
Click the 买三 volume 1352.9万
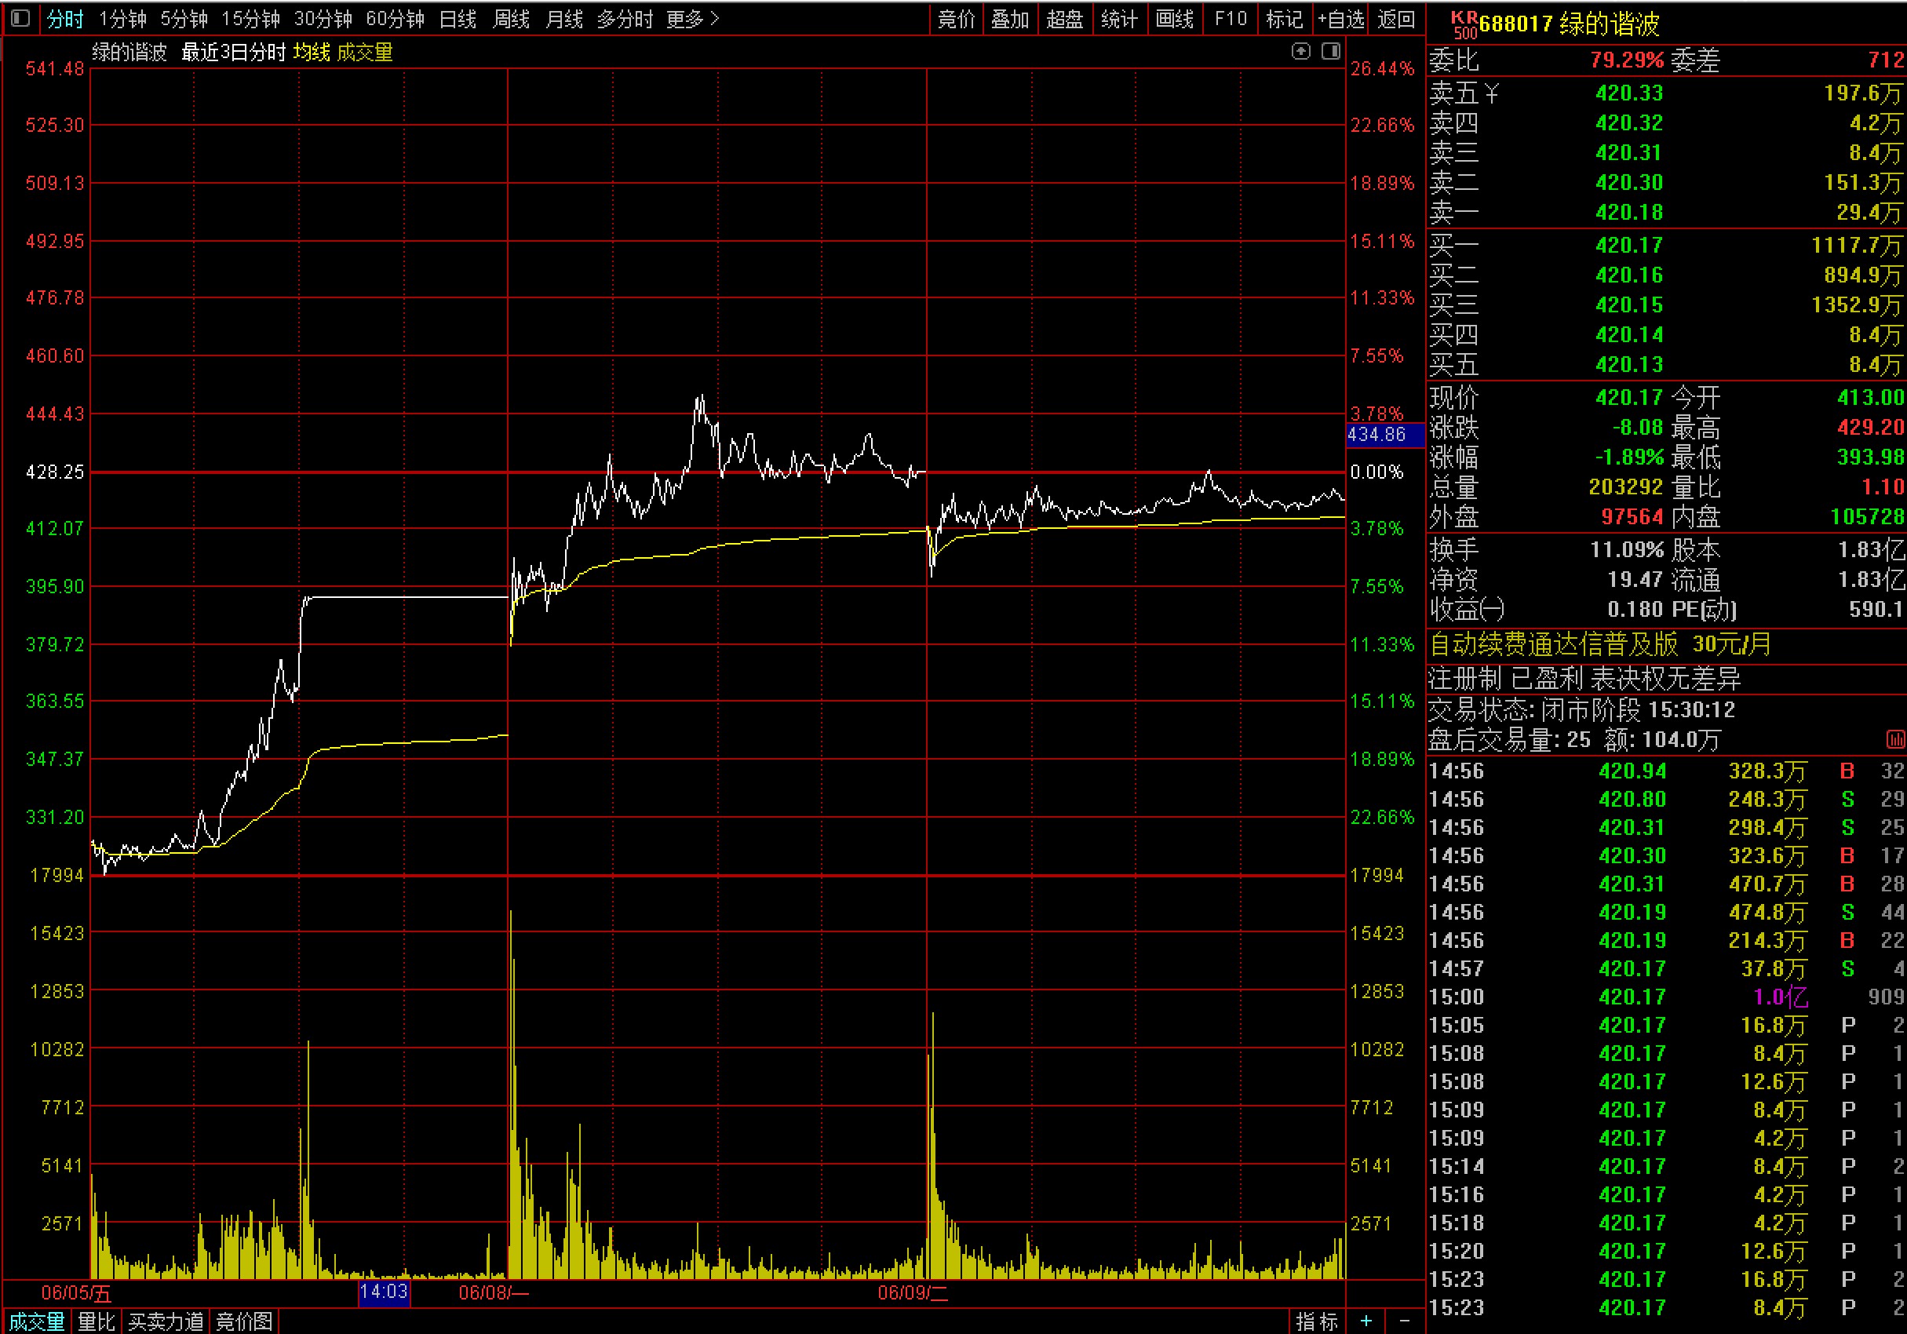click(x=1857, y=304)
